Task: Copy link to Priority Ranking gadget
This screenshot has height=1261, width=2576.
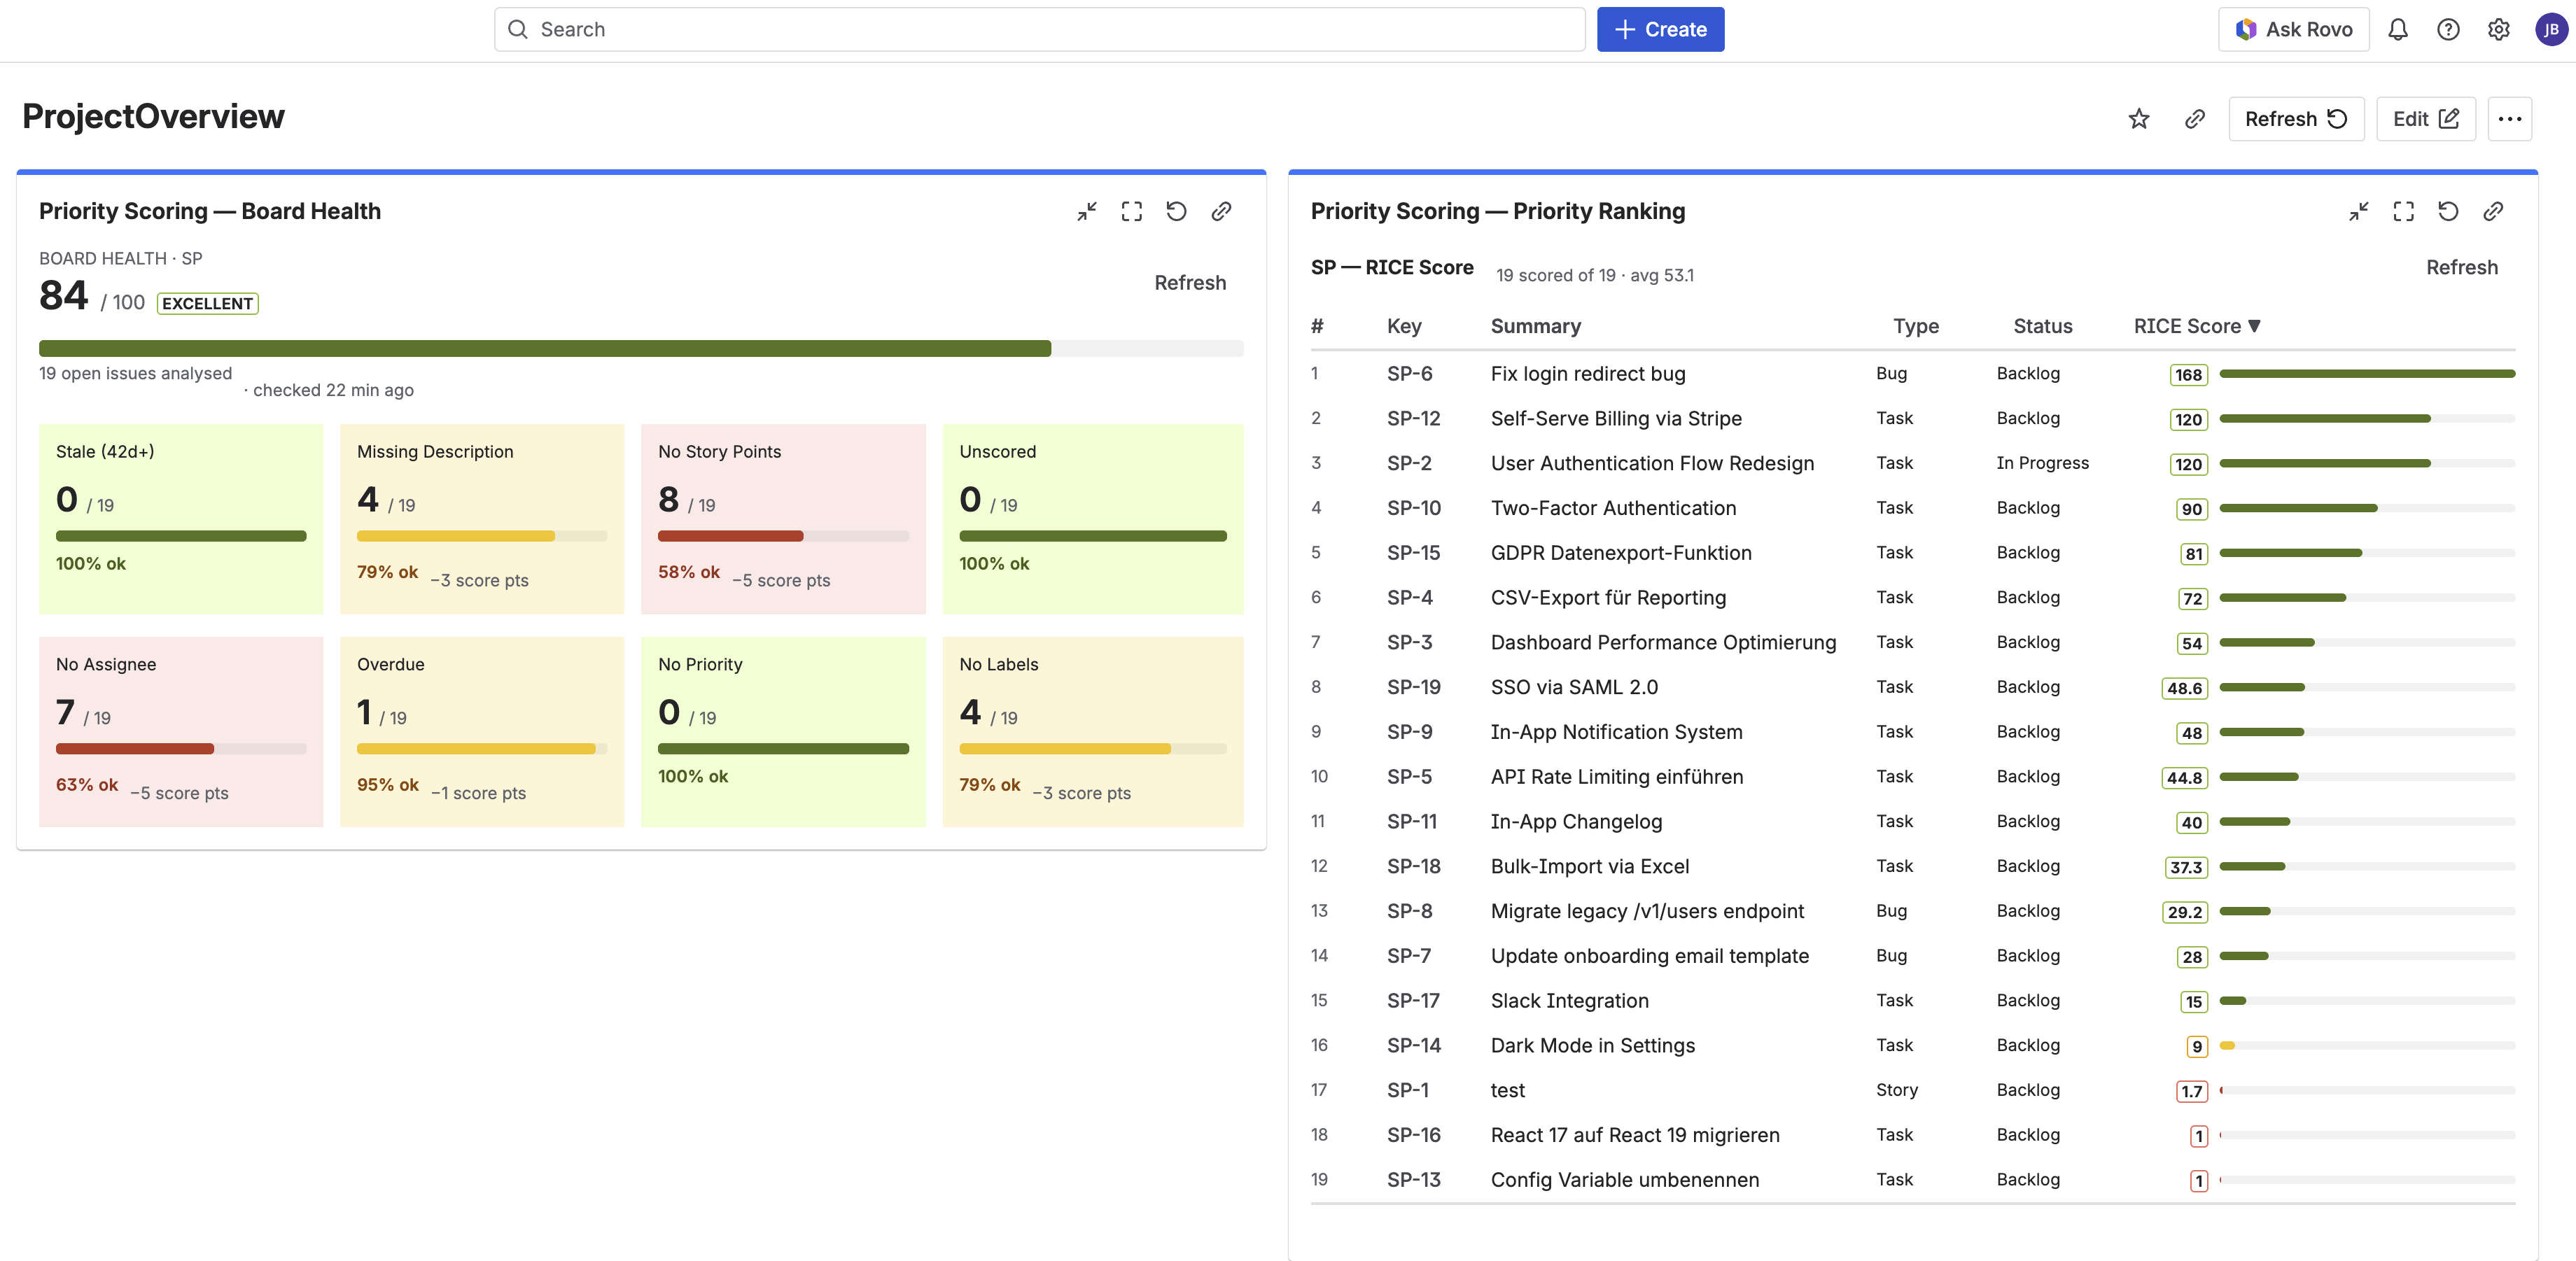Action: point(2493,211)
